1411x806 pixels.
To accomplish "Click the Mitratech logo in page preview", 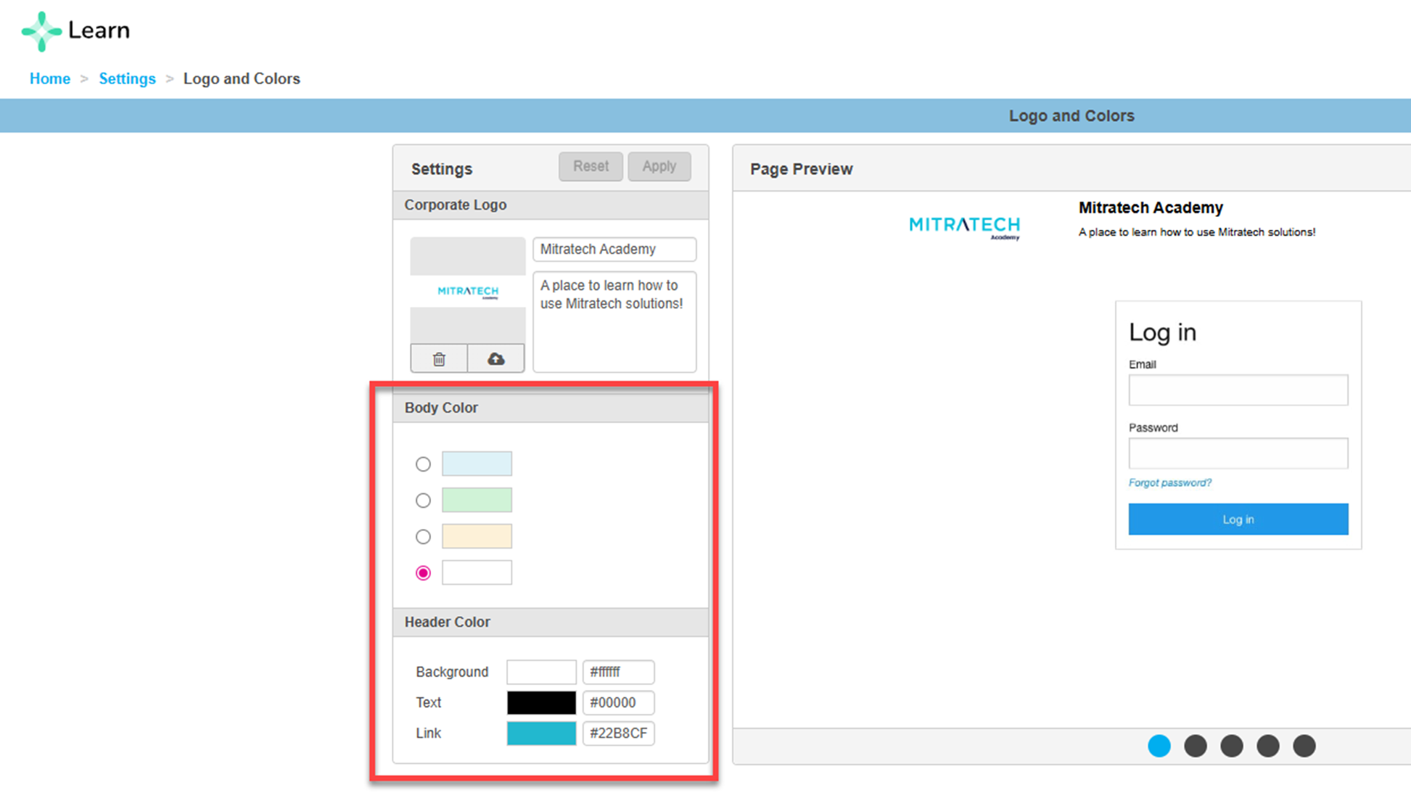I will (964, 226).
